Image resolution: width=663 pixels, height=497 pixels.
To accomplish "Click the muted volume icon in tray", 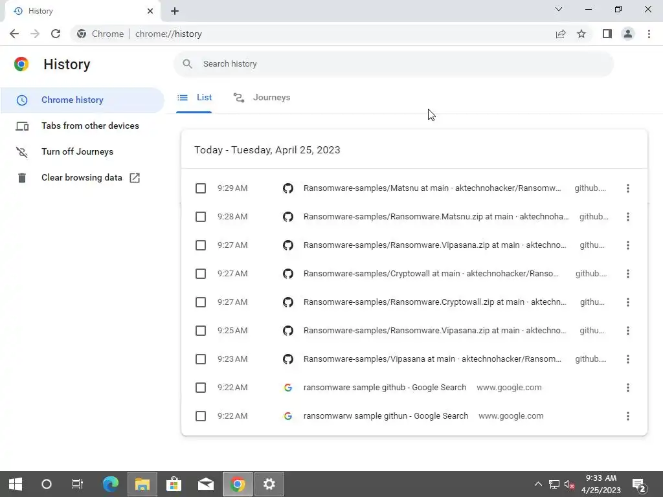I will point(569,484).
